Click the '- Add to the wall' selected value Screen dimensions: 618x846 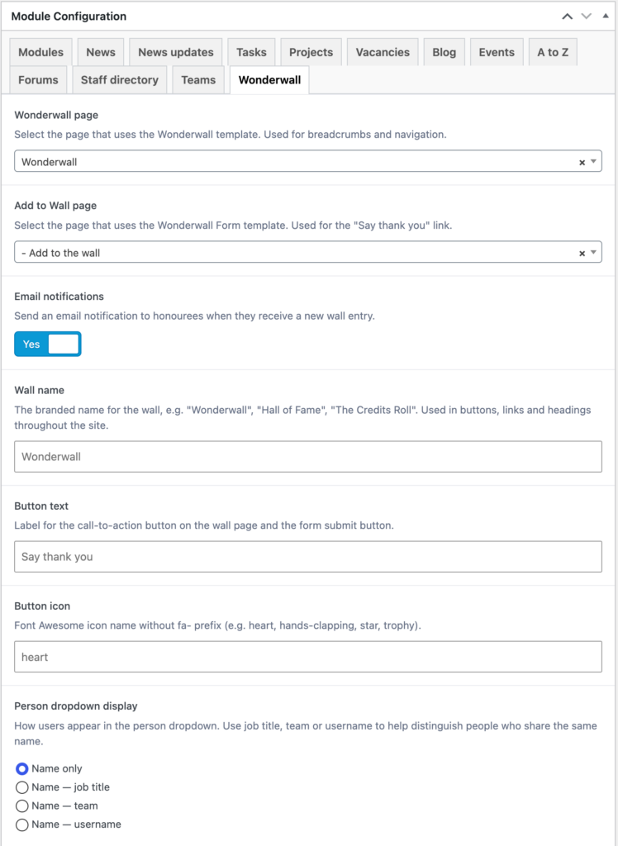[x=60, y=253]
